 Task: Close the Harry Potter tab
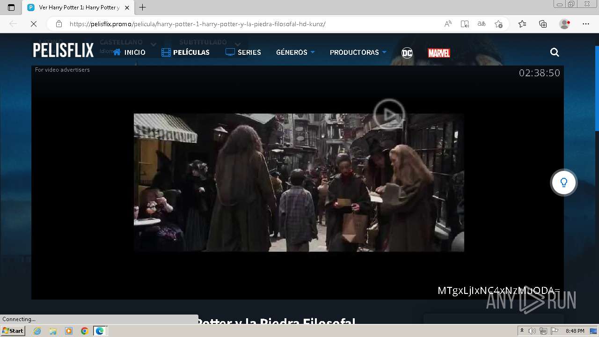pos(127,7)
